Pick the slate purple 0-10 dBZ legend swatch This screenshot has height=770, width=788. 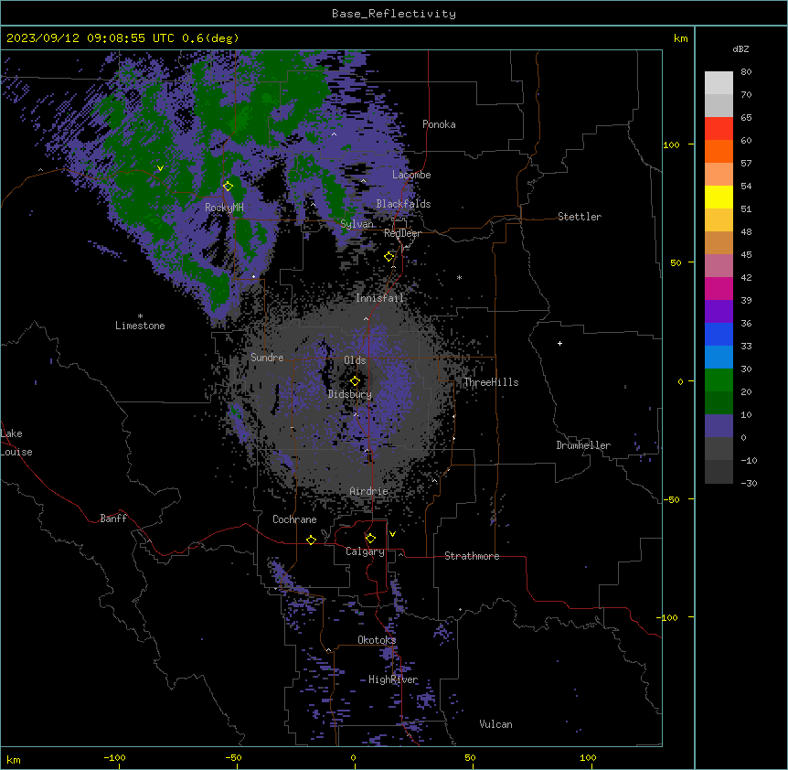tap(719, 426)
